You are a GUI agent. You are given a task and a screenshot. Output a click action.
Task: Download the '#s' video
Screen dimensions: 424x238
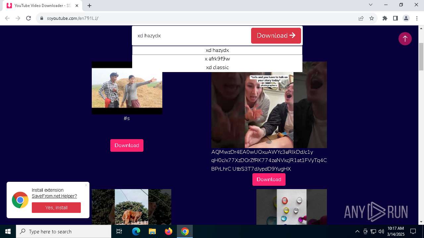127,145
